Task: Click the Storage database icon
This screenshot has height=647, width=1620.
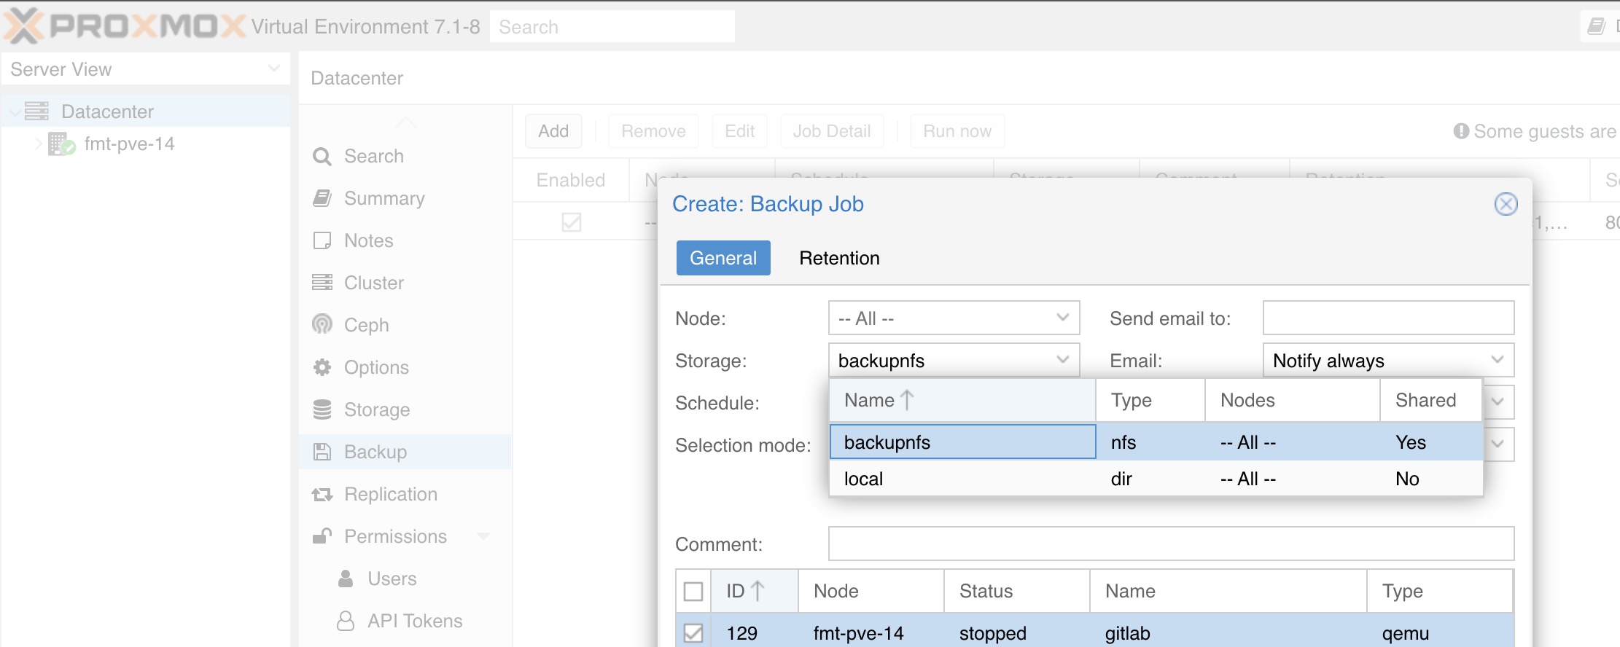Action: pos(322,409)
